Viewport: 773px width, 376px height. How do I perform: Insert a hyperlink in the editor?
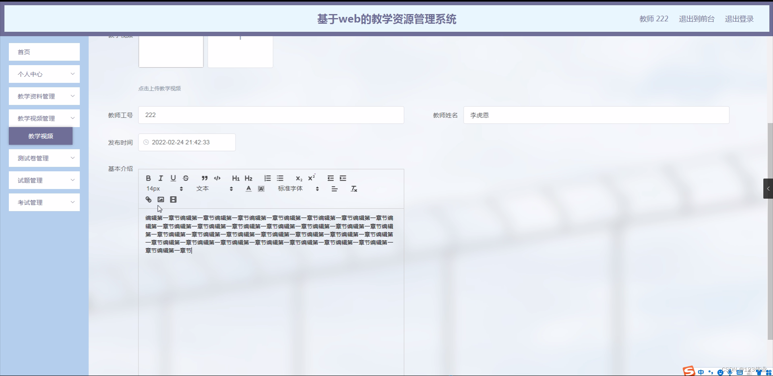tap(148, 199)
